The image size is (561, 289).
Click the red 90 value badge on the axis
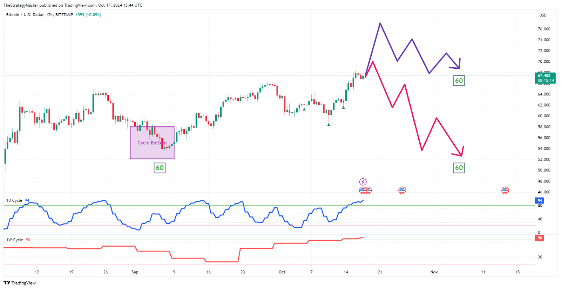point(540,238)
